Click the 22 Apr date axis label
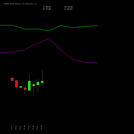Image resolution: width=134 pixels, height=134 pixels. (16, 128)
